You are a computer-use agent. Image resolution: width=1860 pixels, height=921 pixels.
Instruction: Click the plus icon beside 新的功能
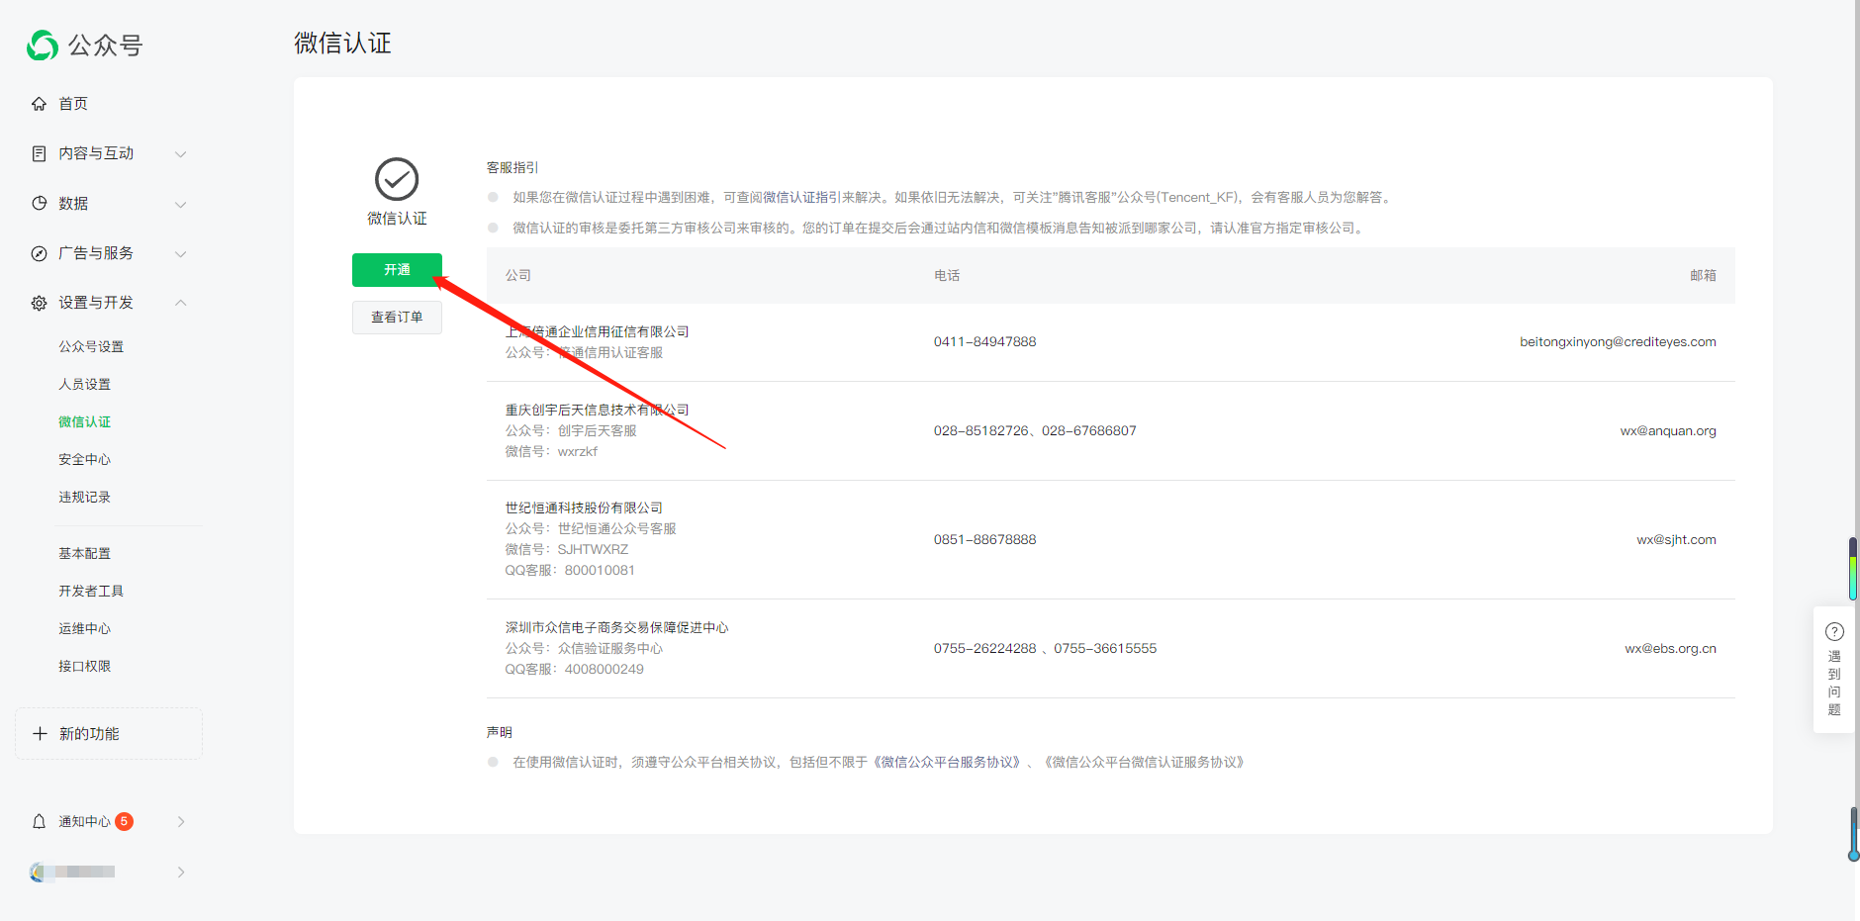point(40,734)
